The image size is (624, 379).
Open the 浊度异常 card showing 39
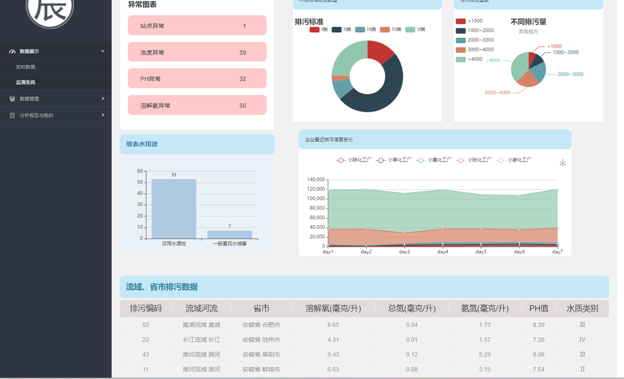pos(197,52)
